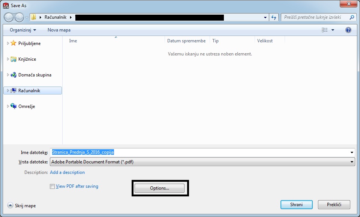The height and width of the screenshot is (217, 360).
Task: Open the Organiziraj menu
Action: pos(23,30)
